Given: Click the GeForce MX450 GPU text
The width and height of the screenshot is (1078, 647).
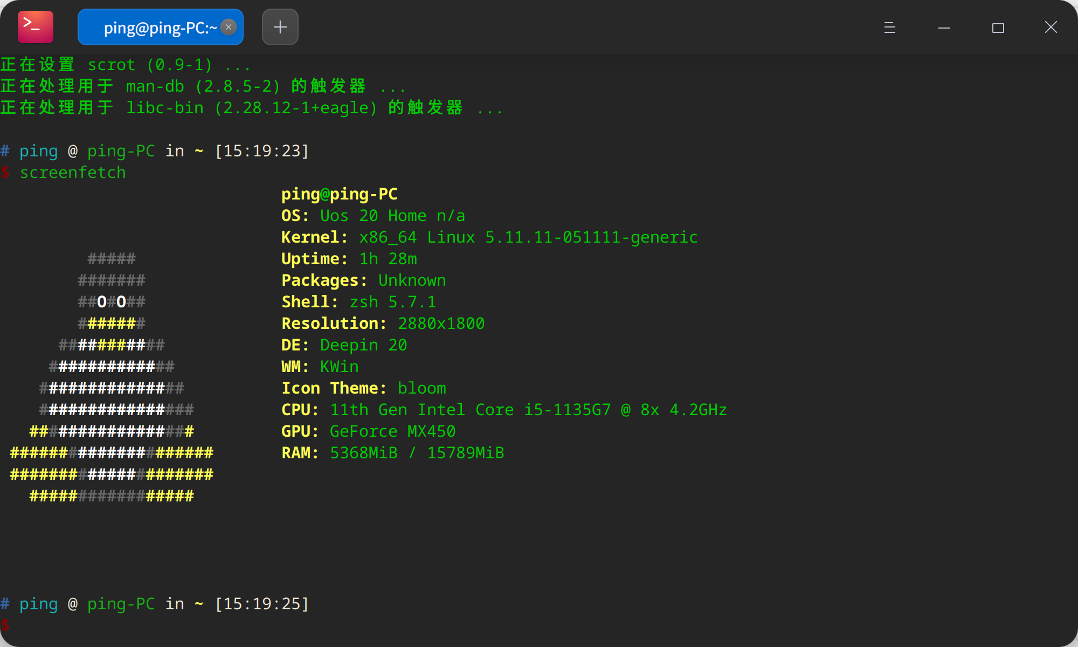Looking at the screenshot, I should click(x=392, y=431).
